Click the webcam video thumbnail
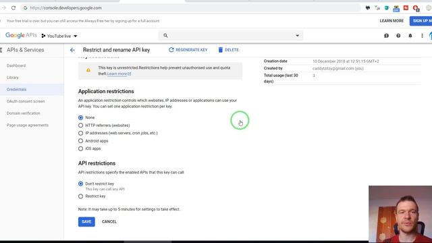Image resolution: width=432 pixels, height=243 pixels. point(400,214)
